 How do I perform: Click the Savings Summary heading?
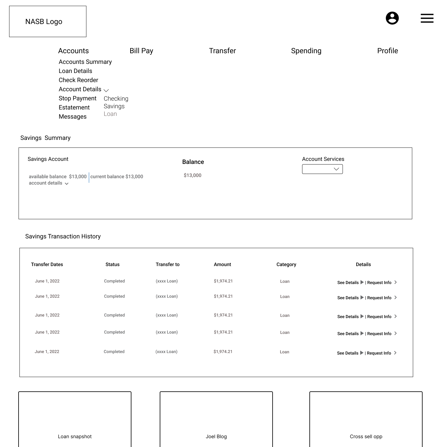pos(45,138)
